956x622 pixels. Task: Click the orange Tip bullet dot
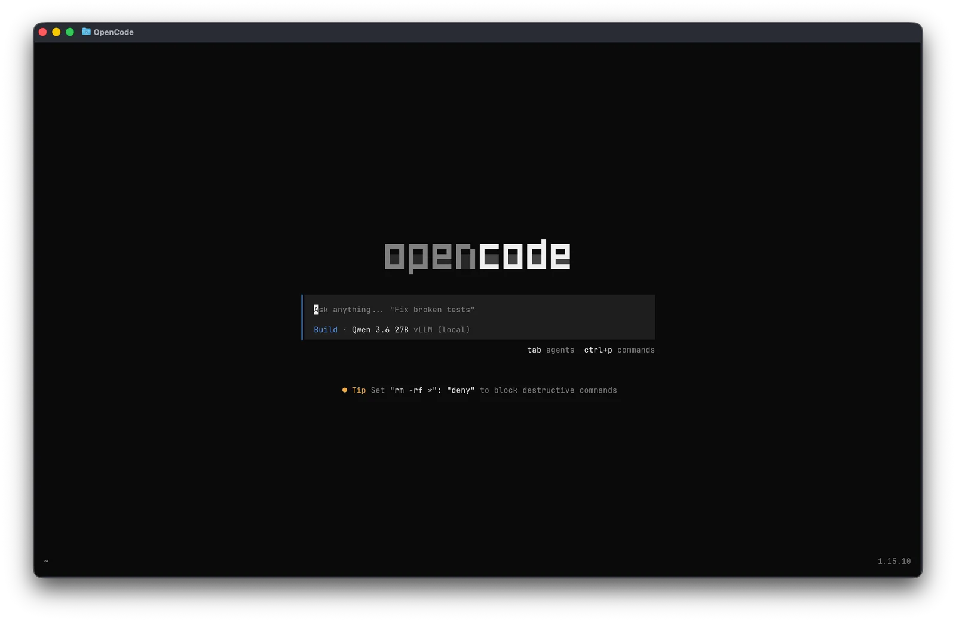click(344, 390)
